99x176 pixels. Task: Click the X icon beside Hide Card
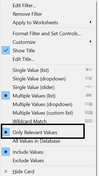tap(6, 171)
